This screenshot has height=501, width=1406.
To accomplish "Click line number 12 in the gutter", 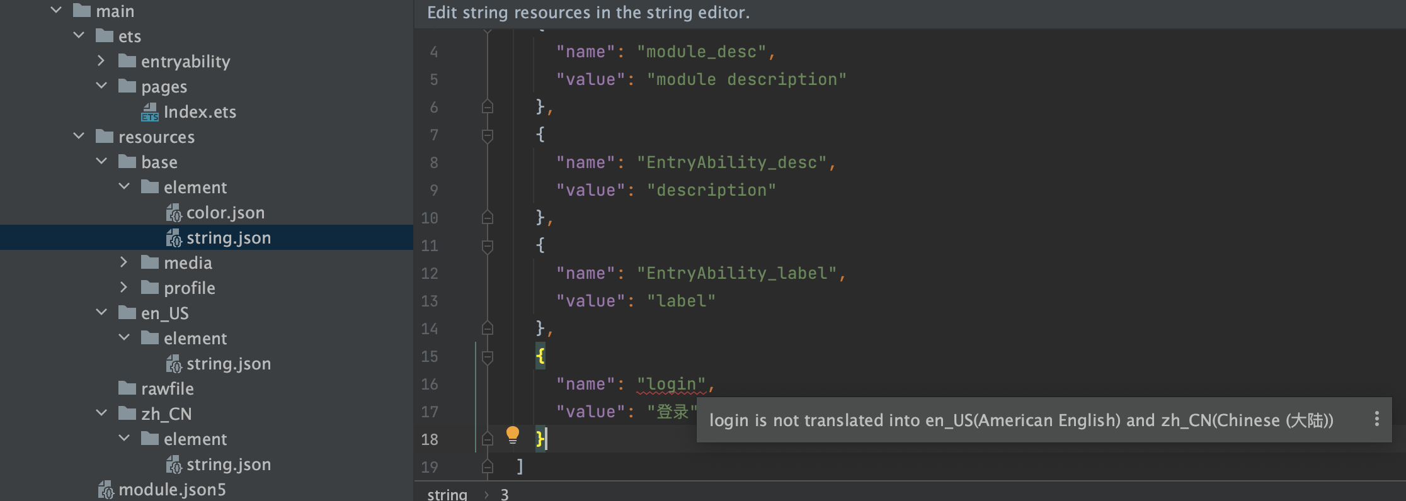I will tap(430, 273).
